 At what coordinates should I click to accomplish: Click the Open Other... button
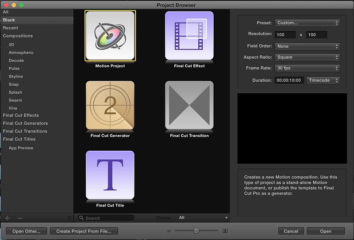(27, 231)
